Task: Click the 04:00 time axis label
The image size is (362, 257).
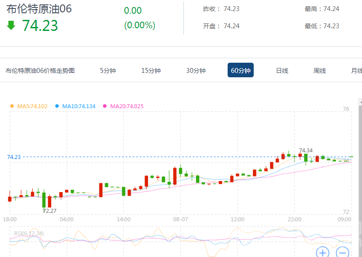Action: [67, 219]
